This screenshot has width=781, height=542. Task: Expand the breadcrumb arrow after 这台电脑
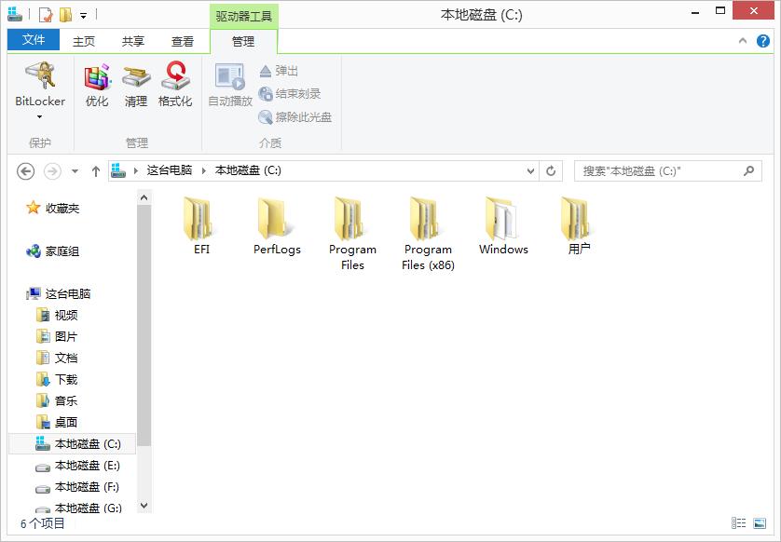point(204,170)
